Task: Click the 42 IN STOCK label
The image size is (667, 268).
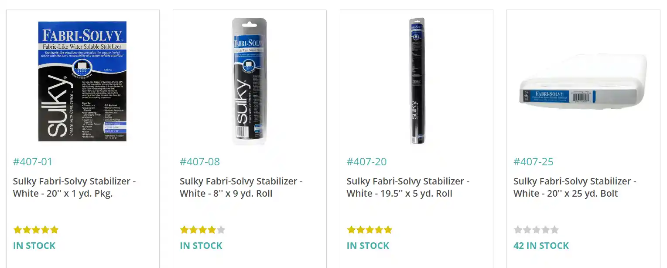Action: 541,246
